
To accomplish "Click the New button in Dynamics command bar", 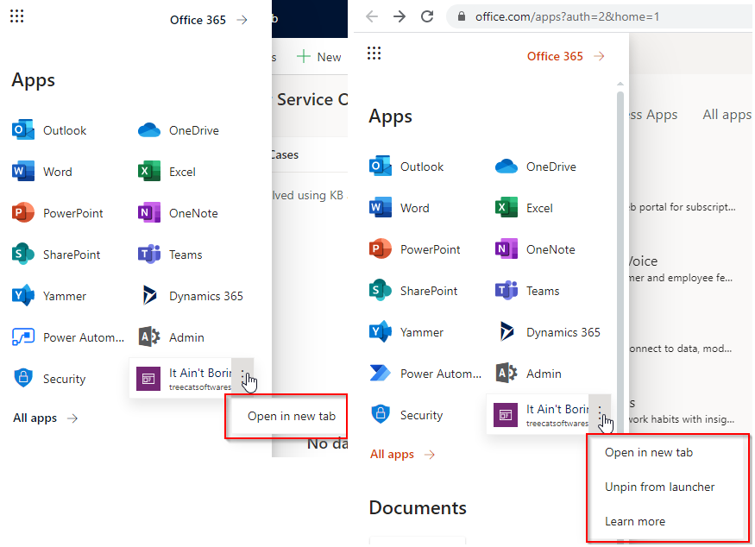I will coord(318,57).
